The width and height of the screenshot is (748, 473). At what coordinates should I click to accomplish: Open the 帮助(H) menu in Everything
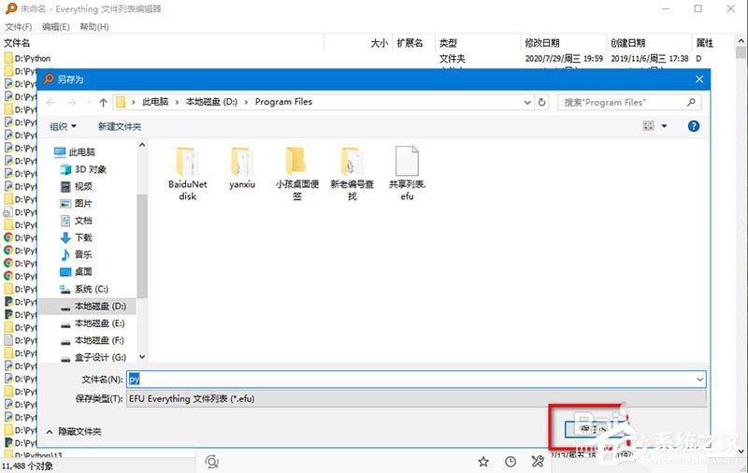(94, 27)
